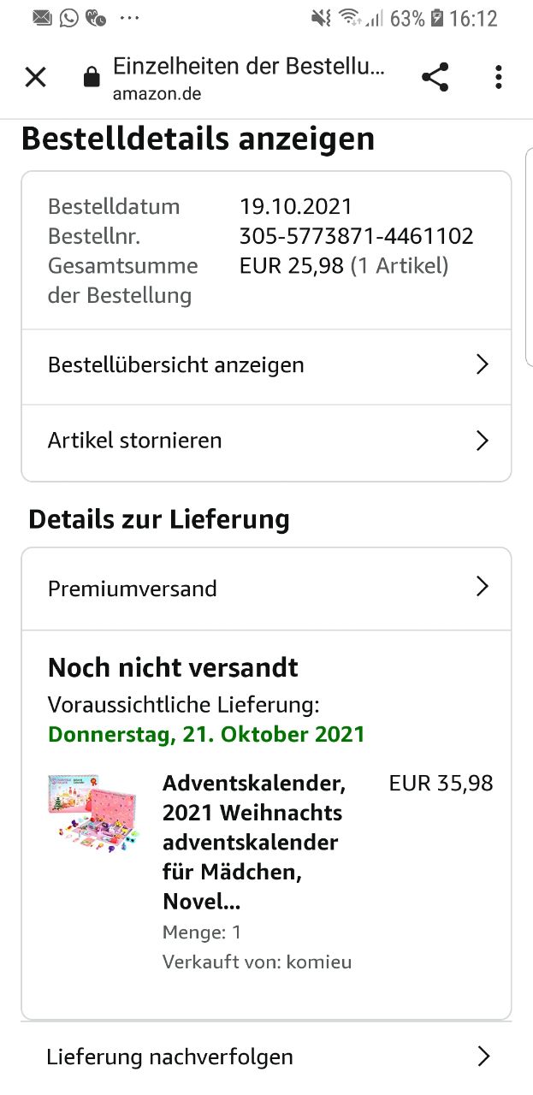Expand Bestellübersicht anzeigen chevron

point(483,365)
